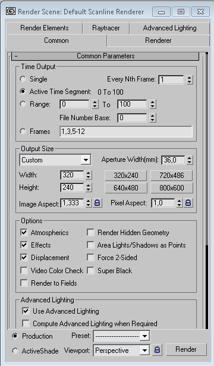
Task: Choose the Frames radio button
Action: click(x=23, y=131)
